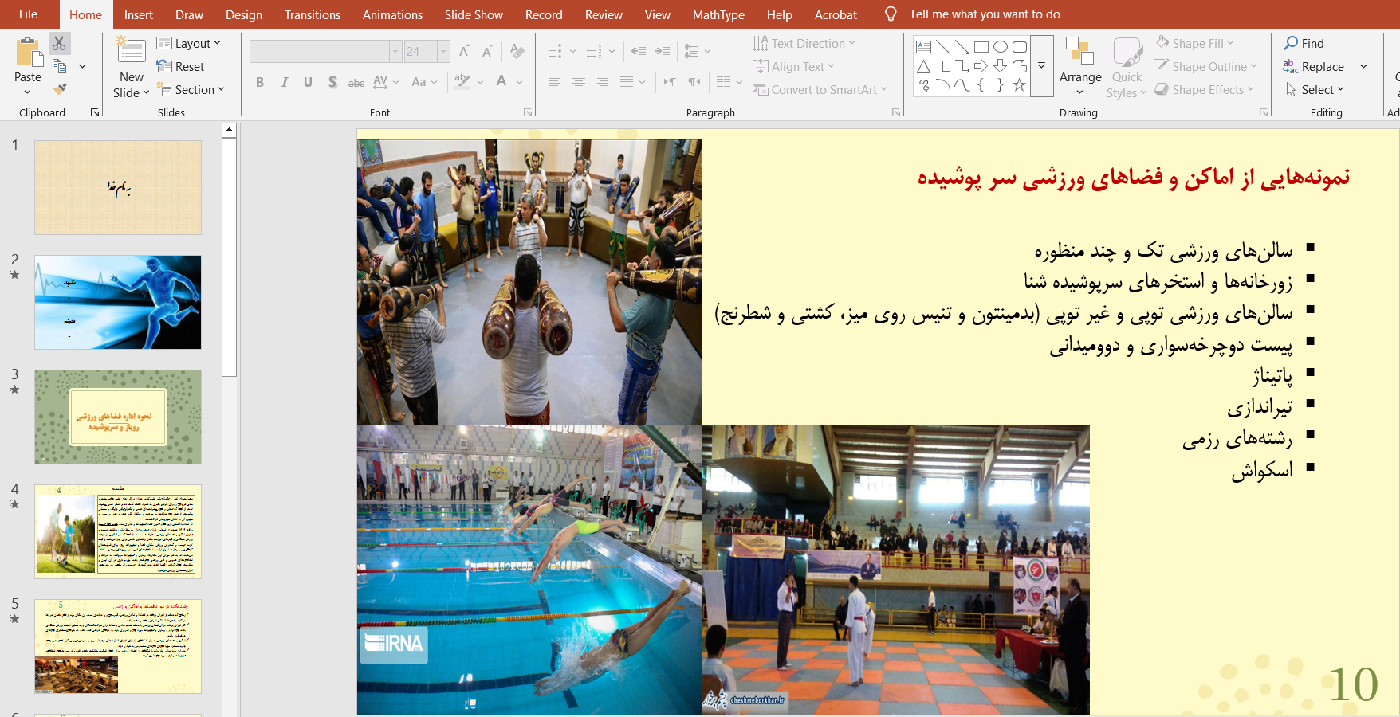Expand the Layout dropdown
The image size is (1400, 717).
190,43
